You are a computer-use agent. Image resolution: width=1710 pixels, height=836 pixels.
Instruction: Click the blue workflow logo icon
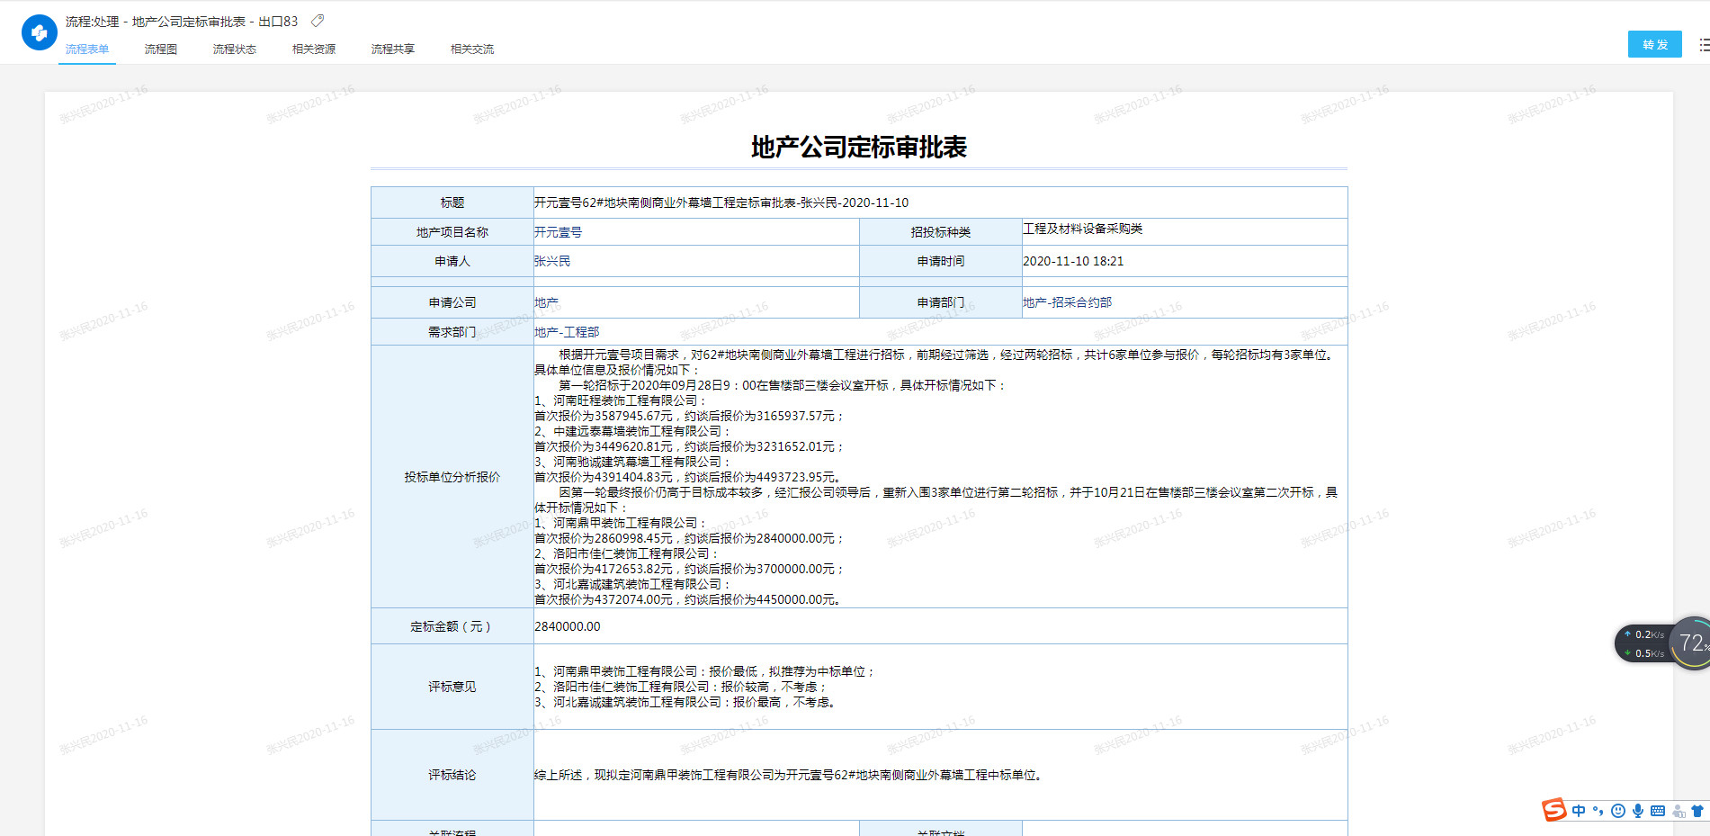coord(39,32)
